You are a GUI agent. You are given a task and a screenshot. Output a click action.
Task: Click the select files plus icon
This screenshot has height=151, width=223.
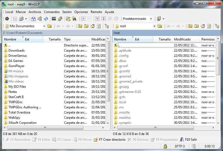click(x=83, y=19)
